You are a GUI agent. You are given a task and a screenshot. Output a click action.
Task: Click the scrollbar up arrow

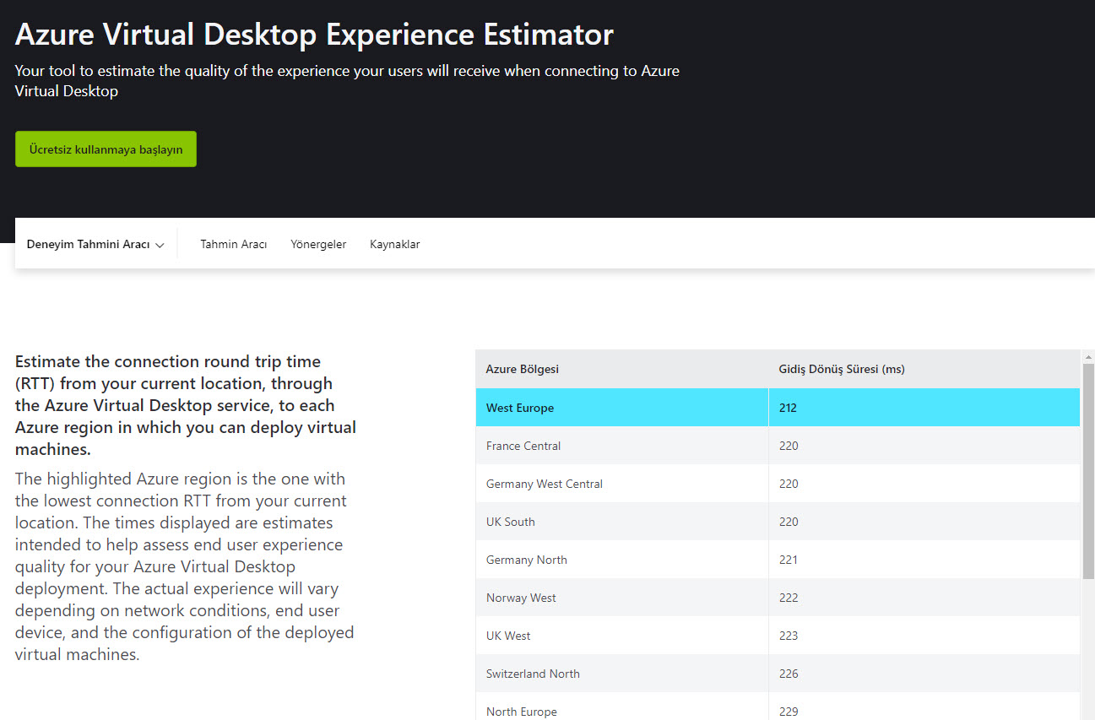[x=1088, y=357]
